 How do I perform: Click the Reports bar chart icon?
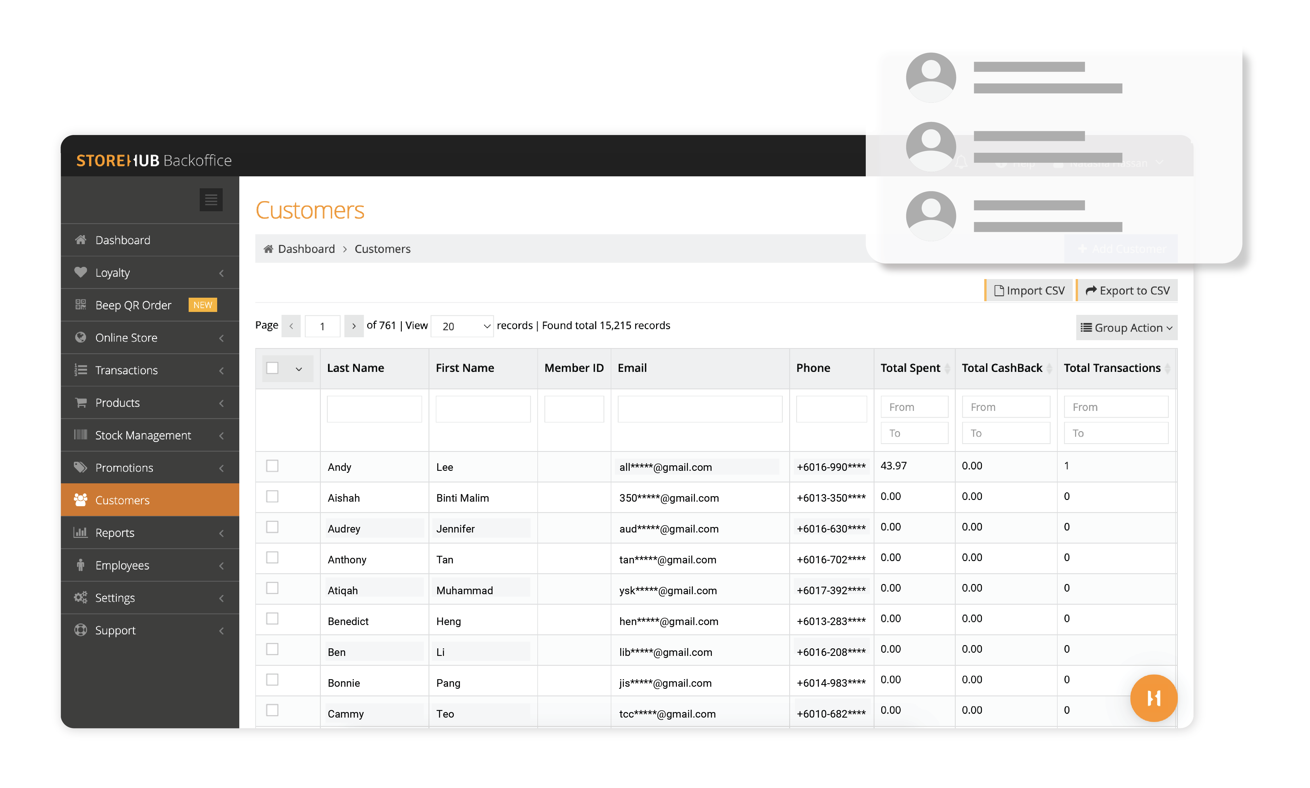point(80,532)
